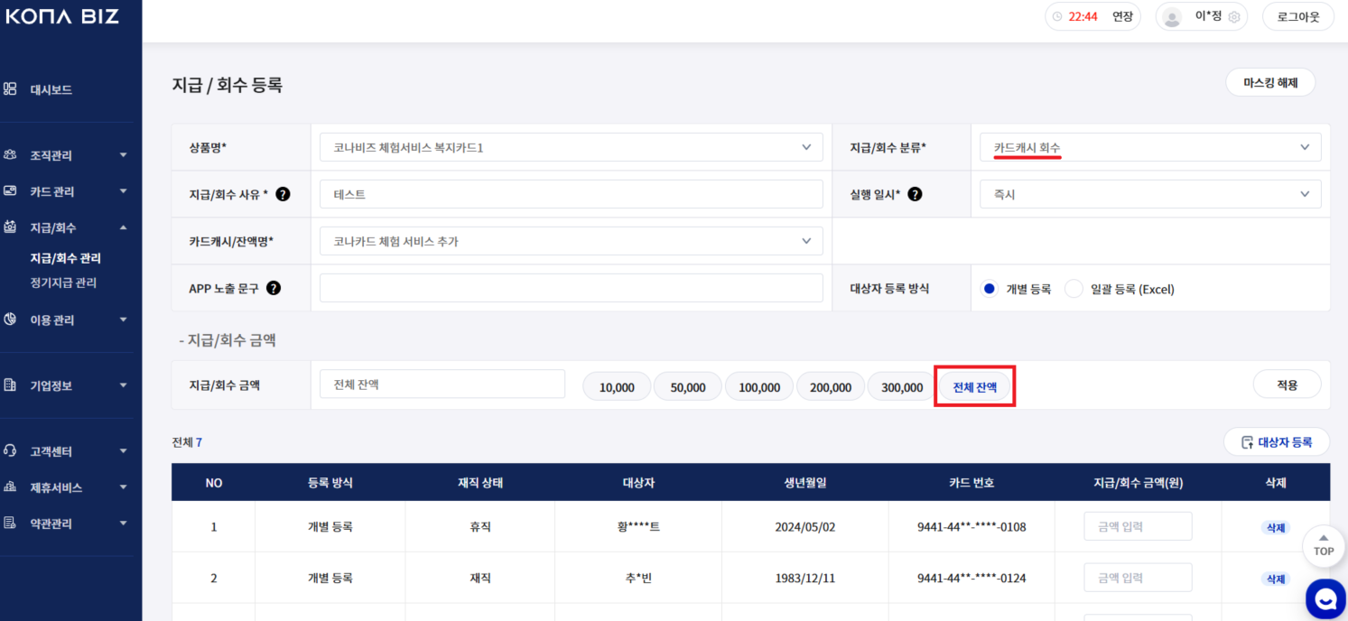Open the 실행 일시 dropdown
This screenshot has height=621, width=1348.
click(1150, 194)
